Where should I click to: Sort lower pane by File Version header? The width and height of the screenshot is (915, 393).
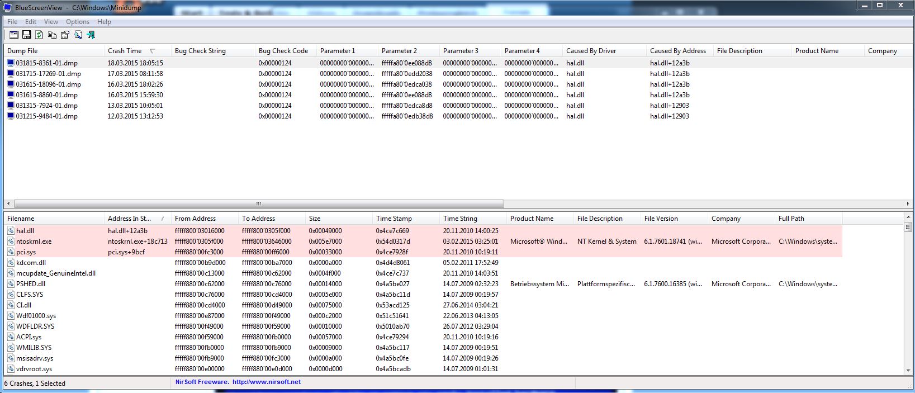click(x=674, y=219)
